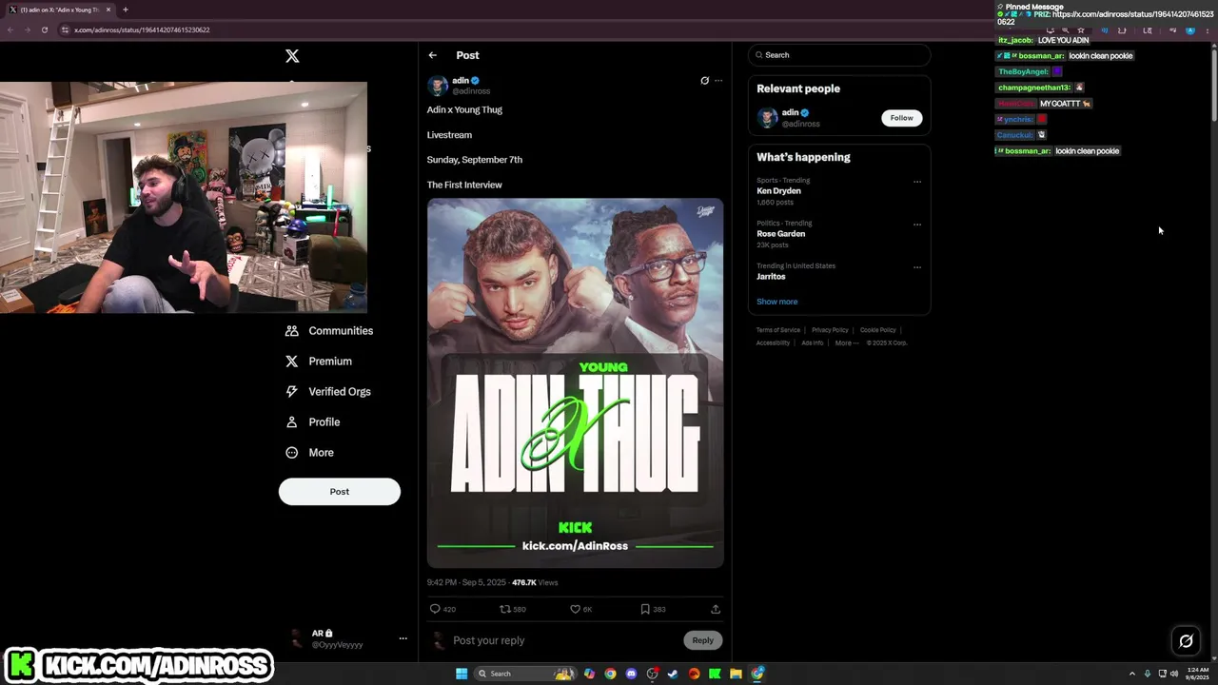
Task: Open the Windows Start menu
Action: [462, 674]
